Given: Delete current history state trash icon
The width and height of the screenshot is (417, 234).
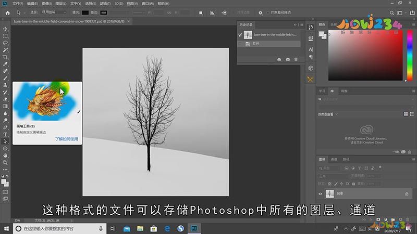Looking at the screenshot, I should [x=296, y=59].
